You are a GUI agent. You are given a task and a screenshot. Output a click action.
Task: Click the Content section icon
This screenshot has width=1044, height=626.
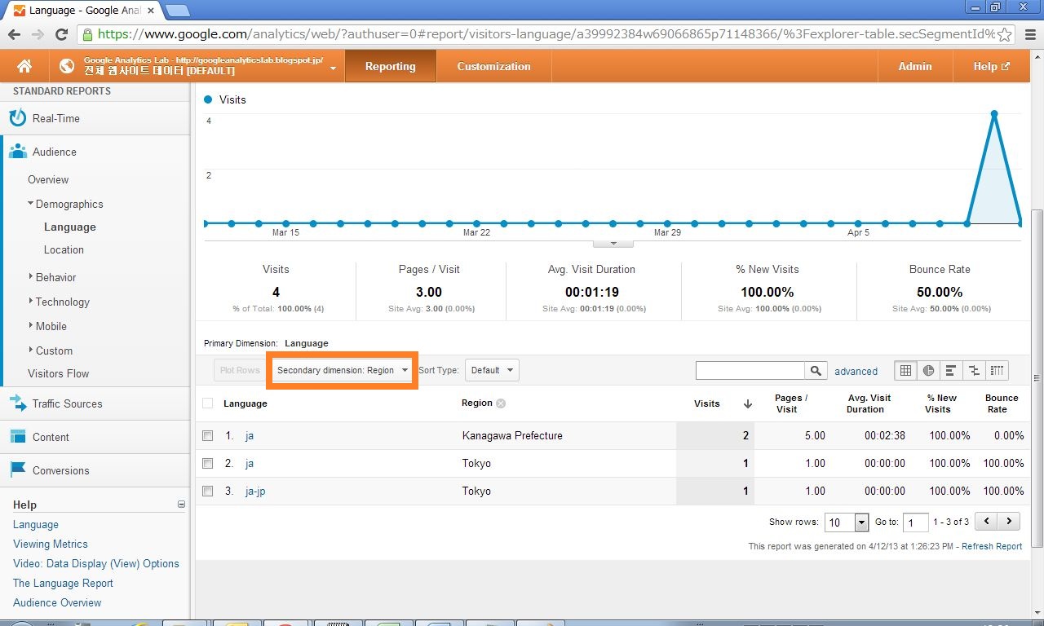pyautogui.click(x=18, y=437)
